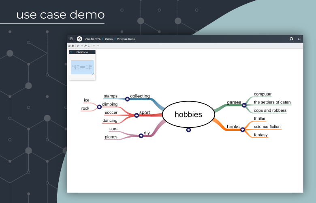
Task: Redo the last action
Action: 98,46
